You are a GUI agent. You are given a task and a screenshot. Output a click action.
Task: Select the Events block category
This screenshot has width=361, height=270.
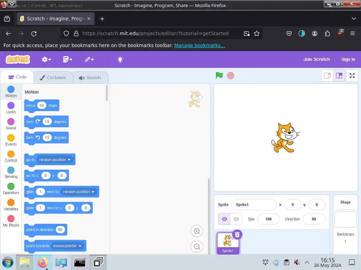click(x=11, y=140)
